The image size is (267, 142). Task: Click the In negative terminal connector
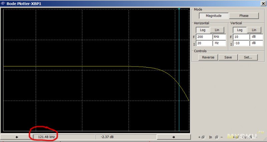pyautogui.click(x=217, y=137)
